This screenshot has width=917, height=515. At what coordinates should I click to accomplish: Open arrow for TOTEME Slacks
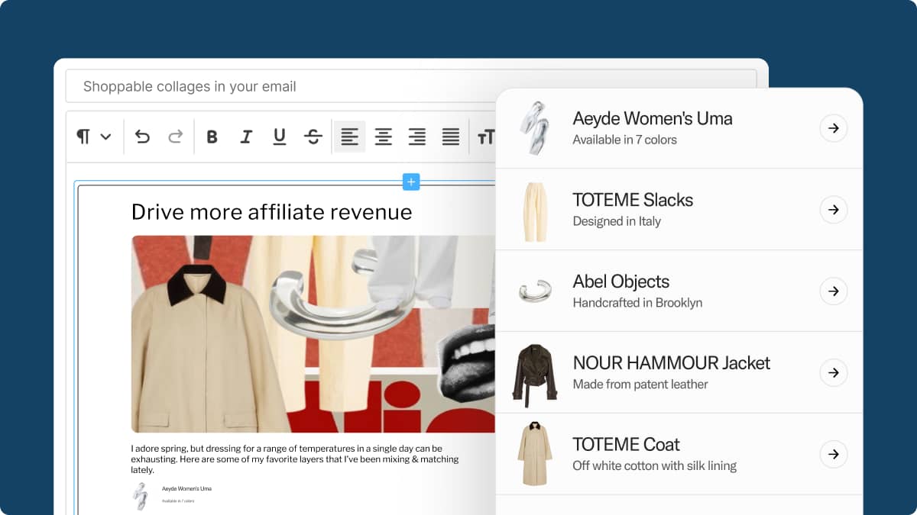834,210
